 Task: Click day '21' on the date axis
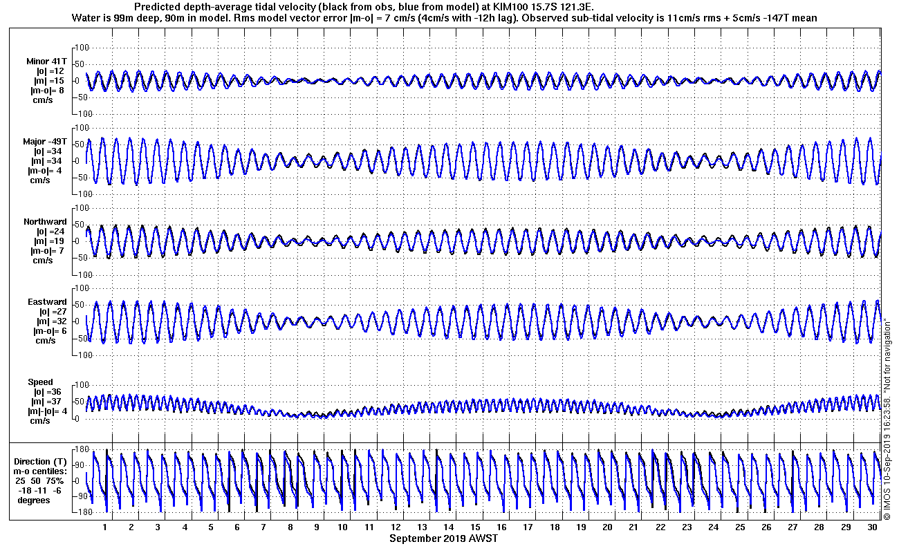(634, 527)
